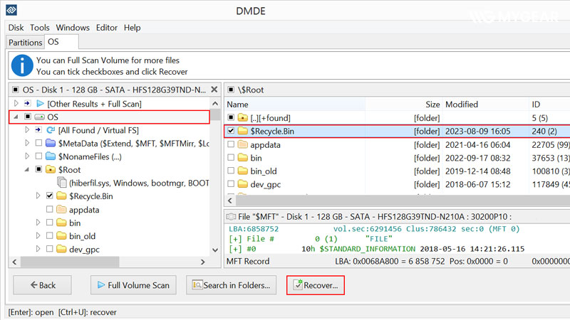Open the Windows menu
This screenshot has height=320, width=570.
pyautogui.click(x=73, y=28)
